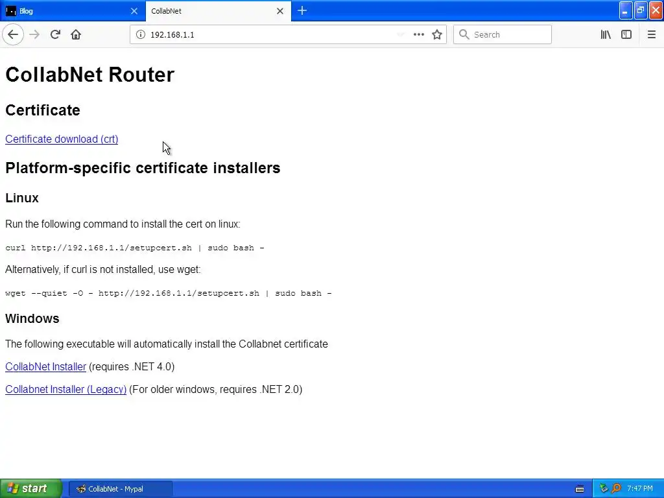Open the Library bookmarks and history icon
The image size is (664, 498).
point(606,34)
